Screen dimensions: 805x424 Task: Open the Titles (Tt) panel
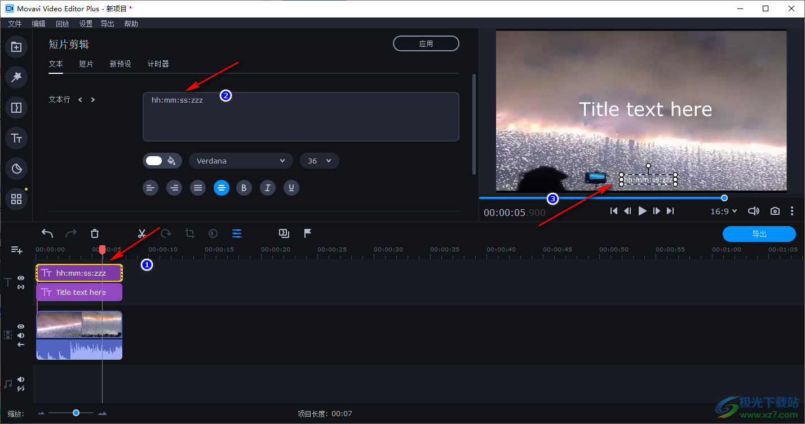[16, 138]
